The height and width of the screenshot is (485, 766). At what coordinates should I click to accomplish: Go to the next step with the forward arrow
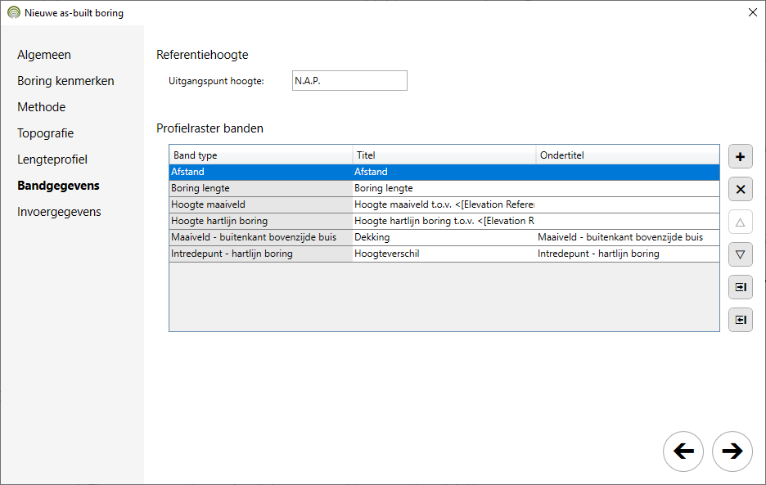(732, 451)
